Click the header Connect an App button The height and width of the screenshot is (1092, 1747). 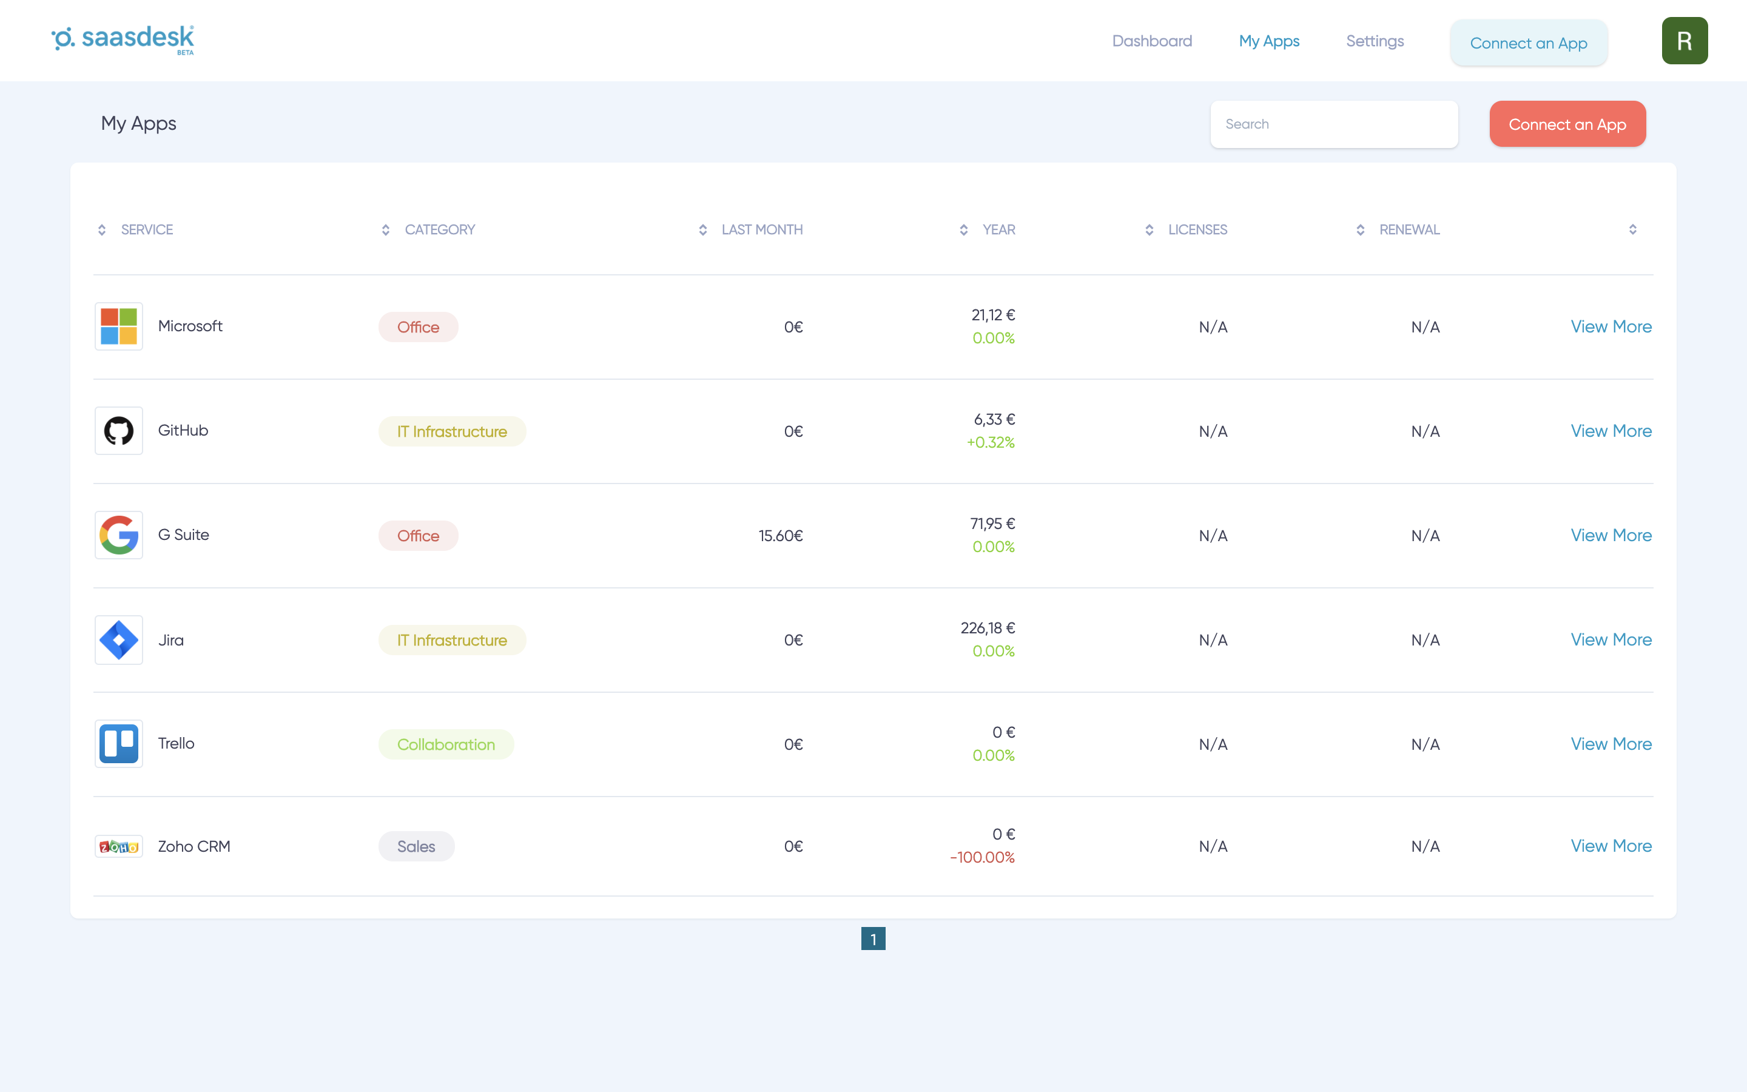[1528, 42]
